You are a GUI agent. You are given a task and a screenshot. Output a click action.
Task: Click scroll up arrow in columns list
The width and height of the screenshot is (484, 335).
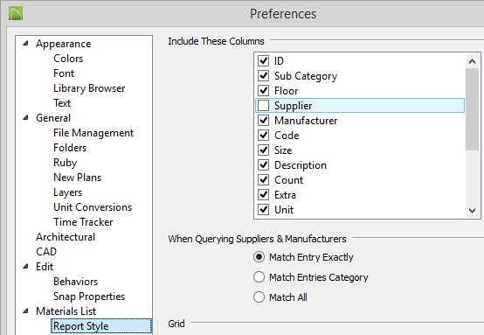pos(472,61)
